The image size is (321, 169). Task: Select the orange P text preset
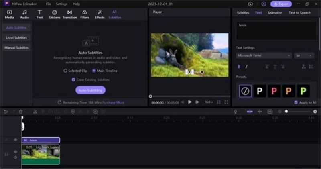pyautogui.click(x=288, y=91)
